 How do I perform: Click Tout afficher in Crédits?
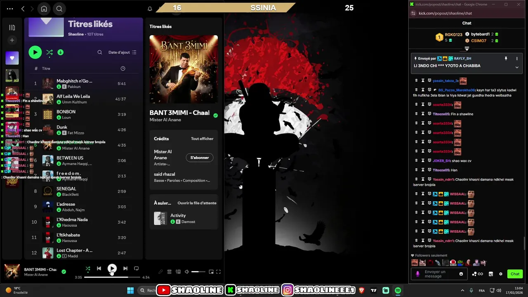(202, 139)
